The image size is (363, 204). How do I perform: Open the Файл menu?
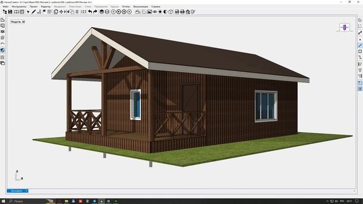point(6,6)
